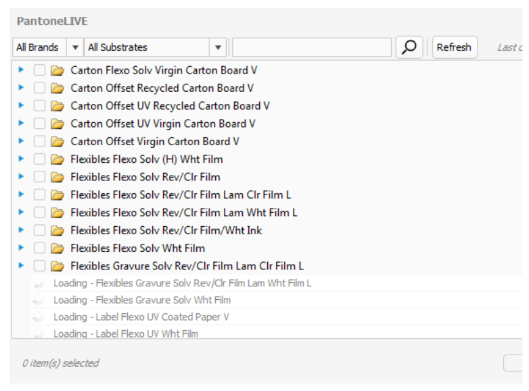Click folder icon of Carton Offset Virgin Carton Board V

coord(57,142)
